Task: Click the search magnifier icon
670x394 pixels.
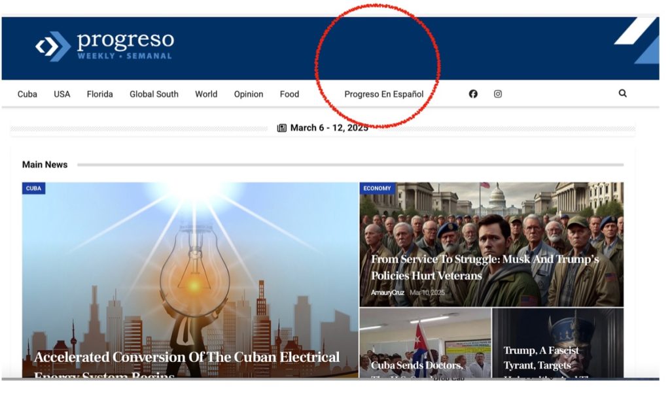Action: tap(622, 93)
